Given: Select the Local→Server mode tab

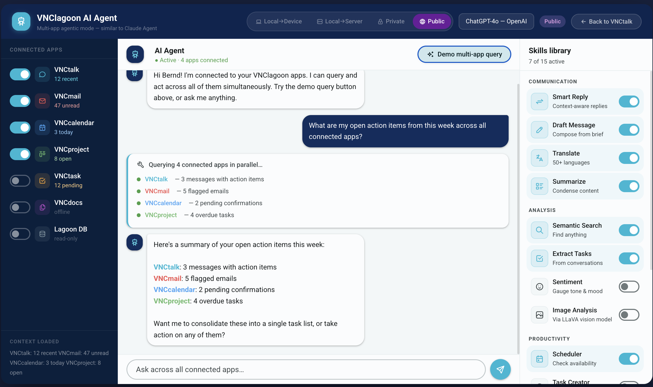Looking at the screenshot, I should pos(340,21).
